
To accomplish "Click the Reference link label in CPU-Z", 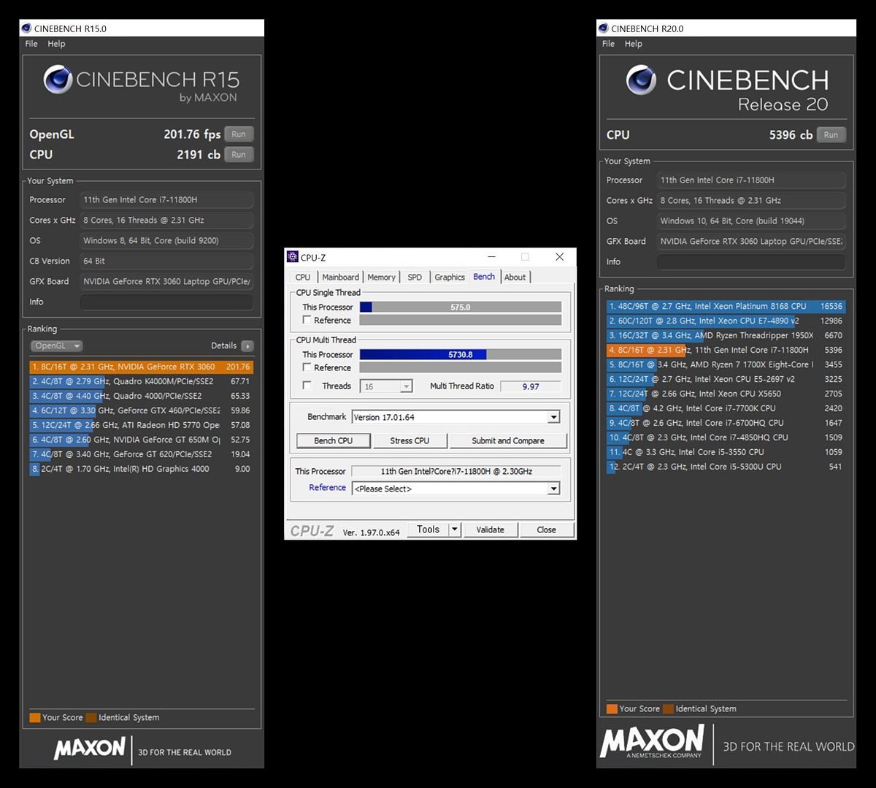I will 327,488.
